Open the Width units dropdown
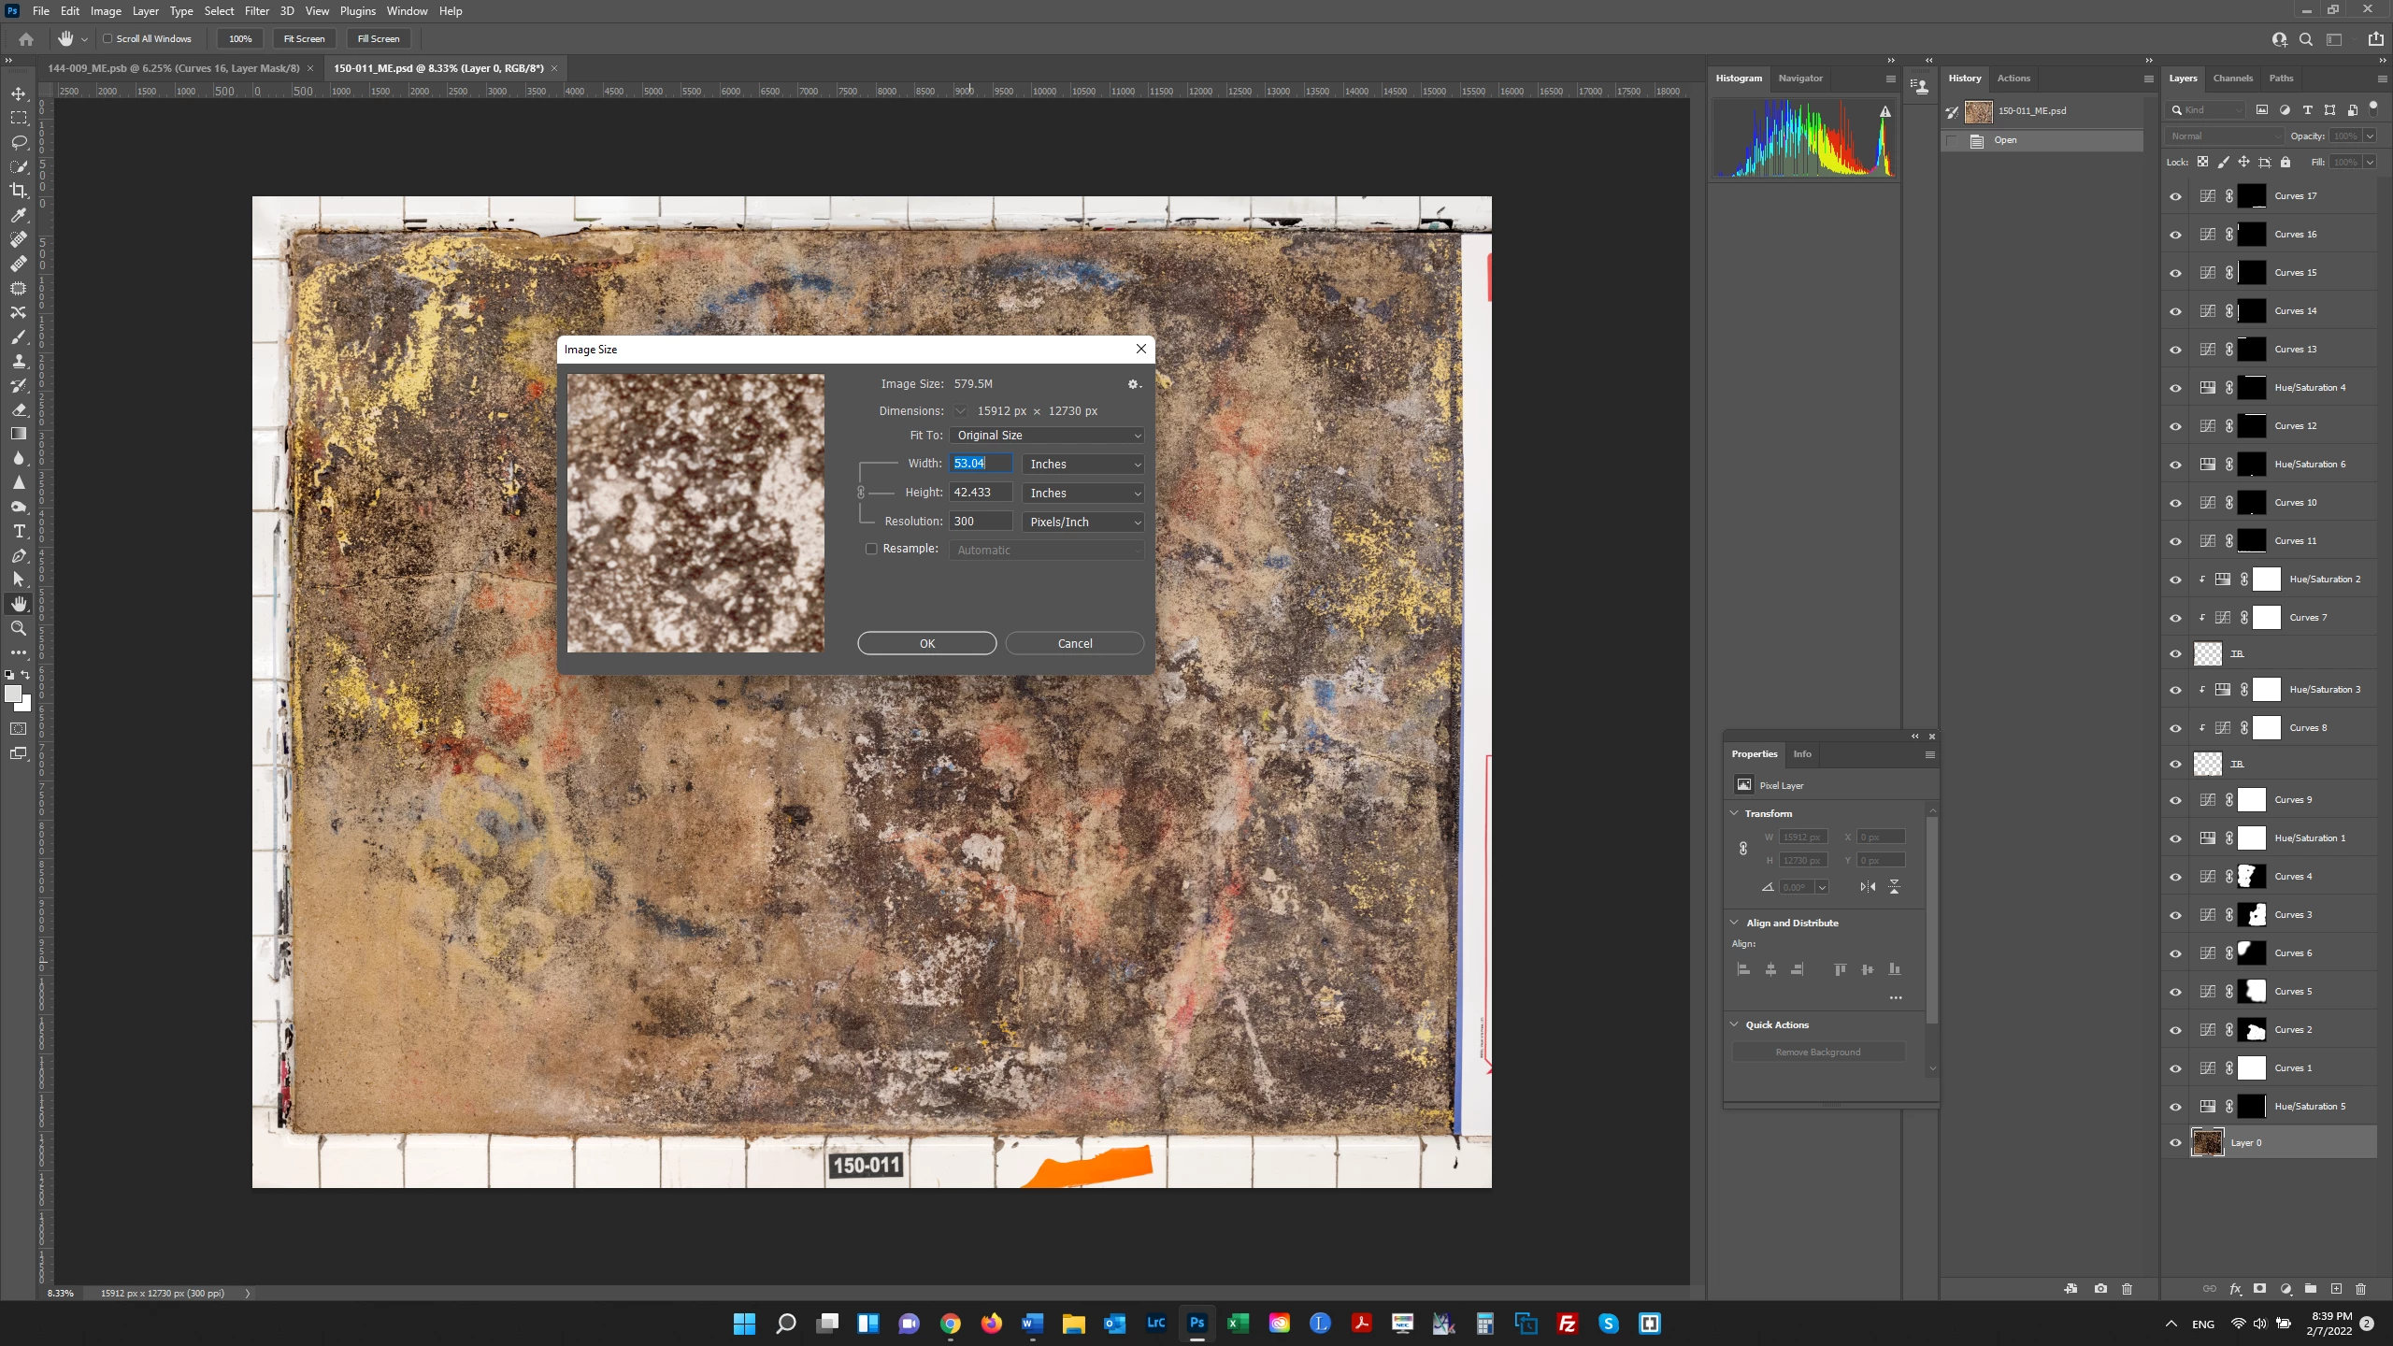2393x1346 pixels. [x=1083, y=465]
